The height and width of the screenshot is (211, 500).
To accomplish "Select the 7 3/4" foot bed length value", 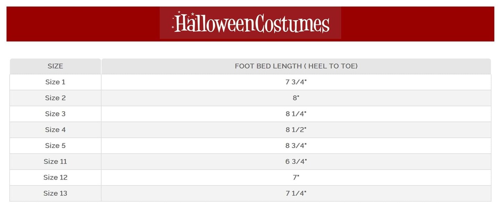I will click(x=296, y=82).
